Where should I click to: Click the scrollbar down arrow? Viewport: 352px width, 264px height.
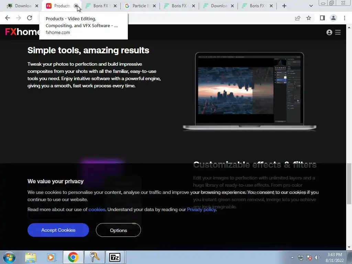pos(349,247)
